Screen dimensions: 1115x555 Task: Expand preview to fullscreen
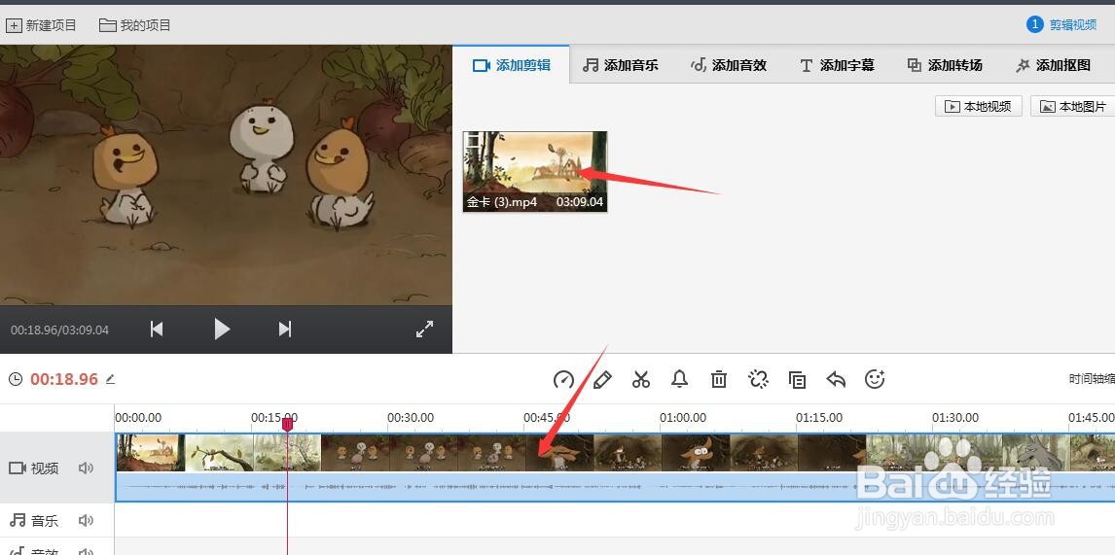click(x=424, y=330)
